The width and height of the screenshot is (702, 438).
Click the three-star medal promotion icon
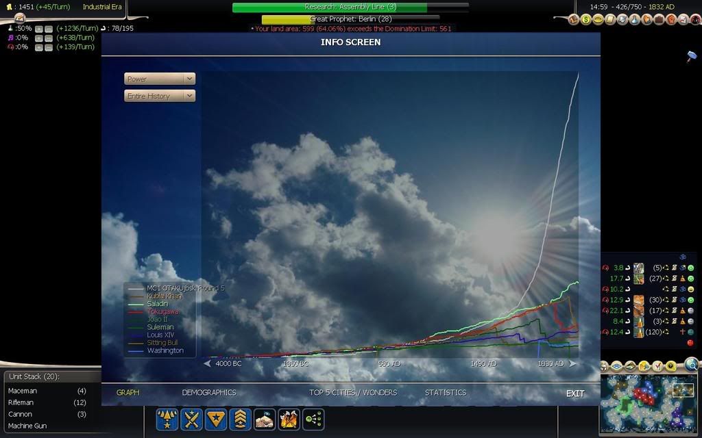tap(167, 420)
